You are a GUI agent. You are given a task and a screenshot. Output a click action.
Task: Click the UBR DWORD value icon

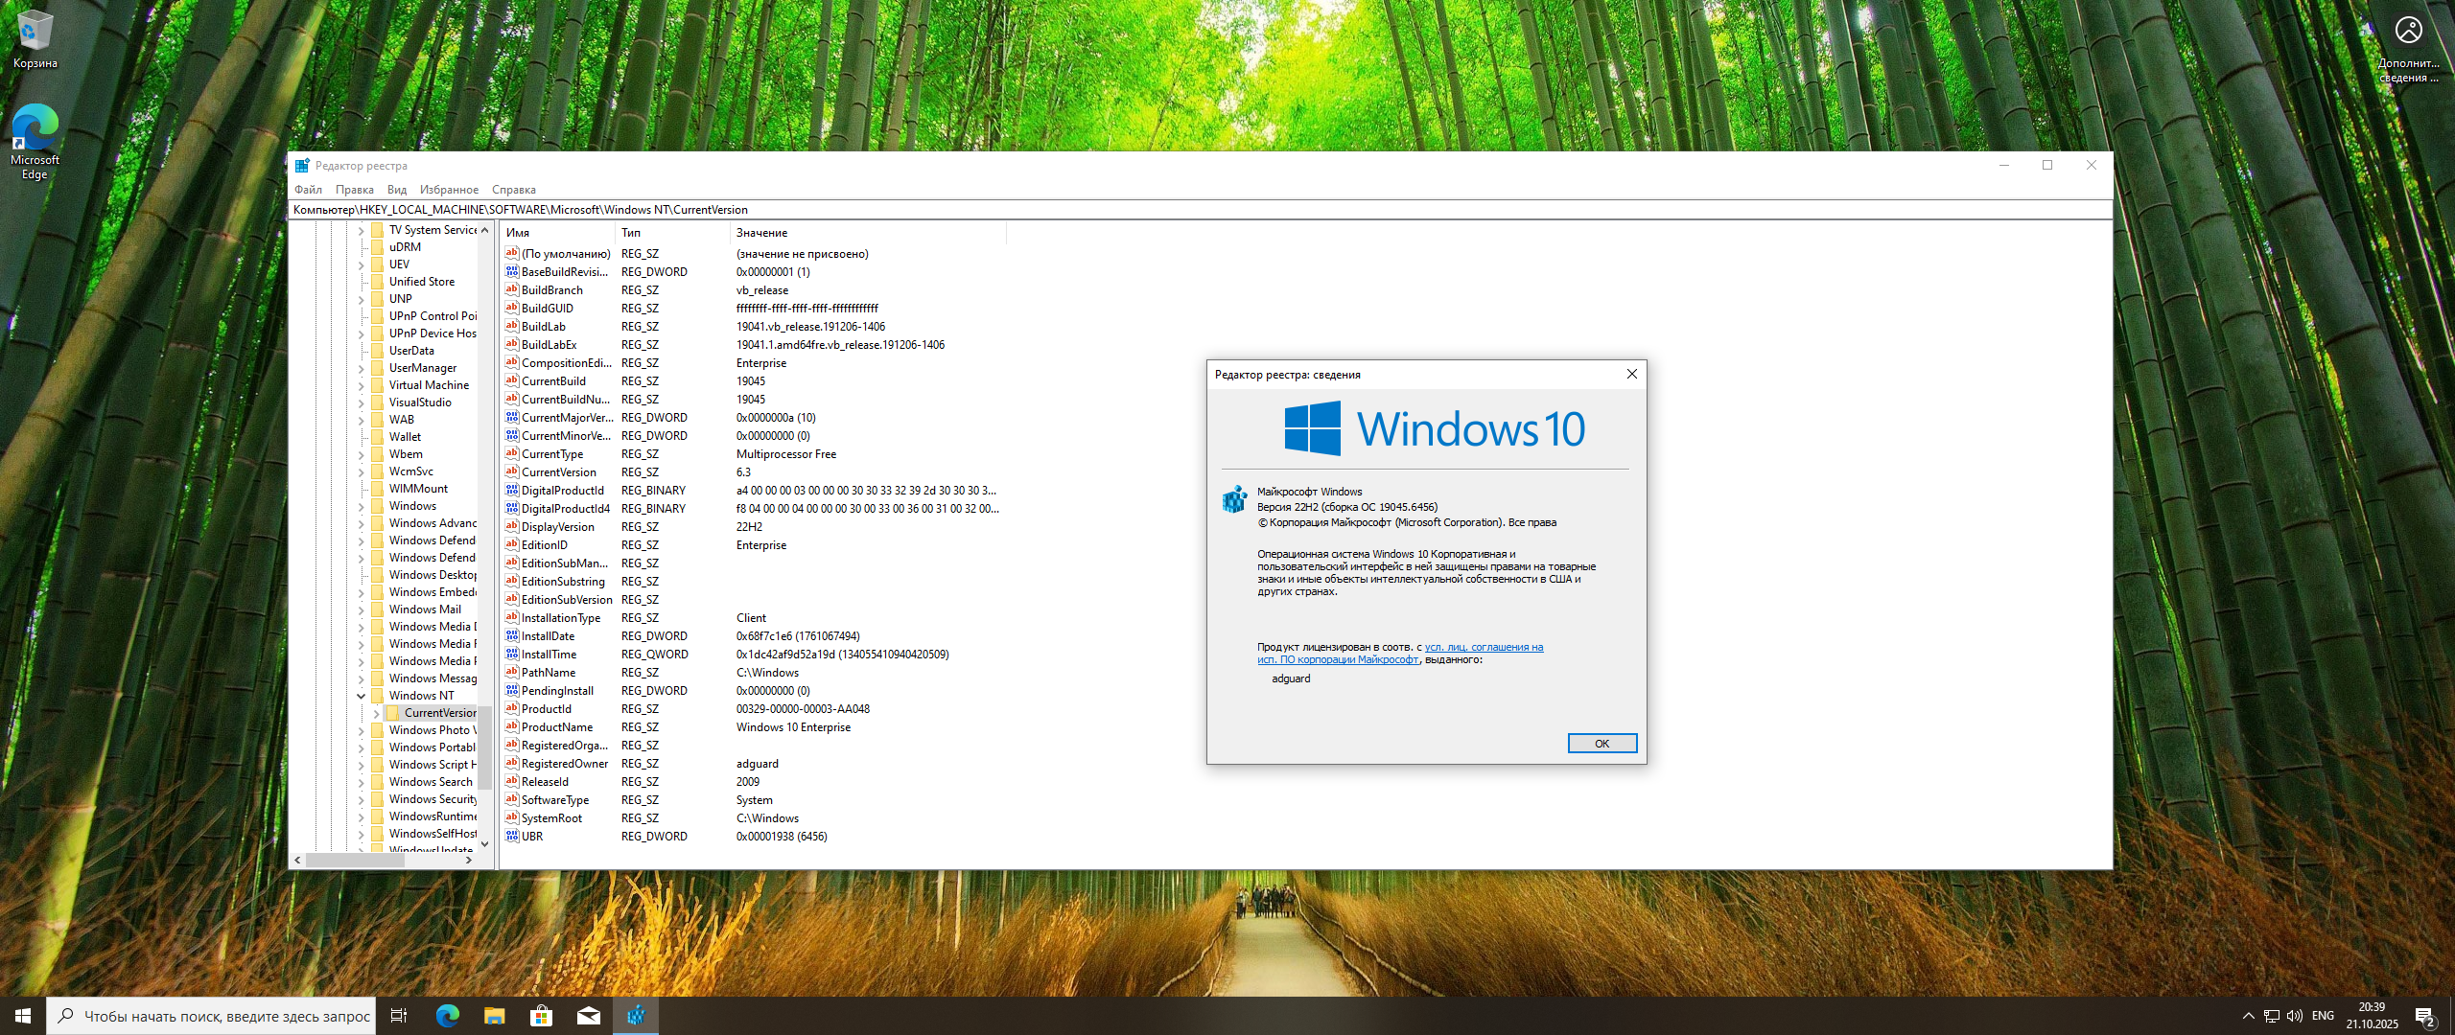coord(512,837)
